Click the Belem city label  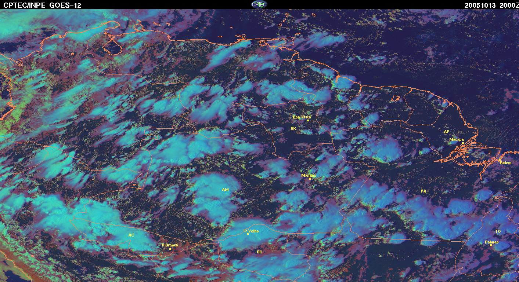pos(505,162)
